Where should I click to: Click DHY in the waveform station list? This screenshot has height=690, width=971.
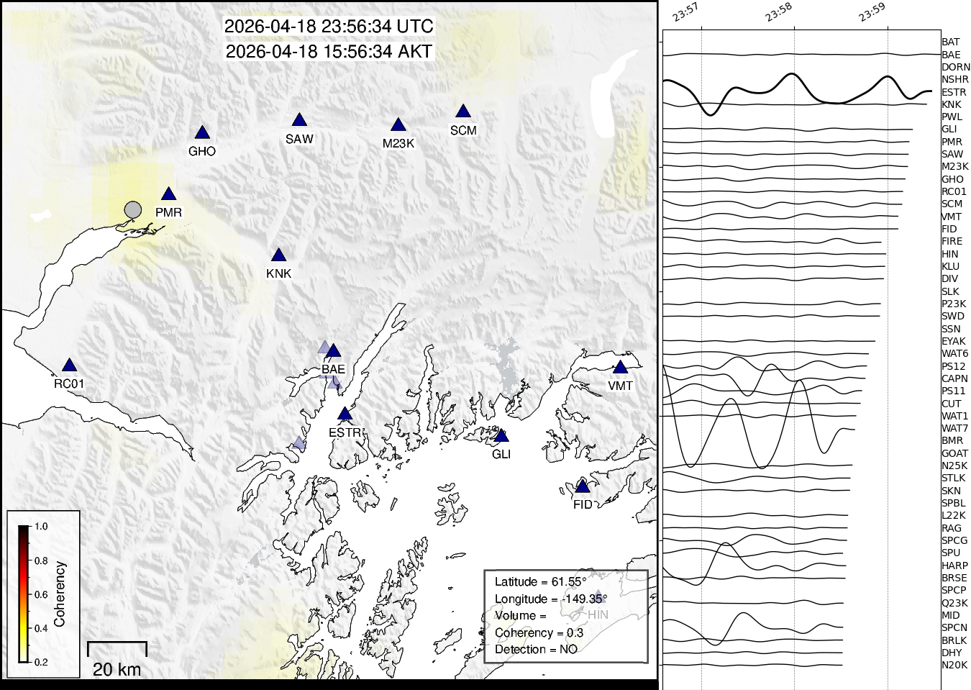[x=951, y=653]
